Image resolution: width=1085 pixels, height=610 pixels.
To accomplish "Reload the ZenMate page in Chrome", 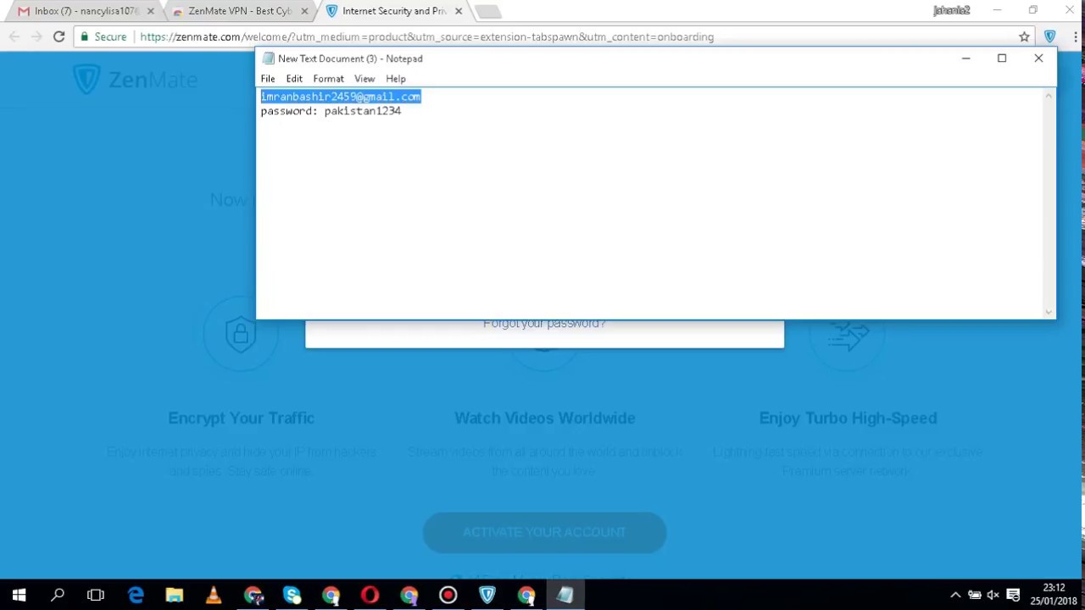I will pos(58,36).
